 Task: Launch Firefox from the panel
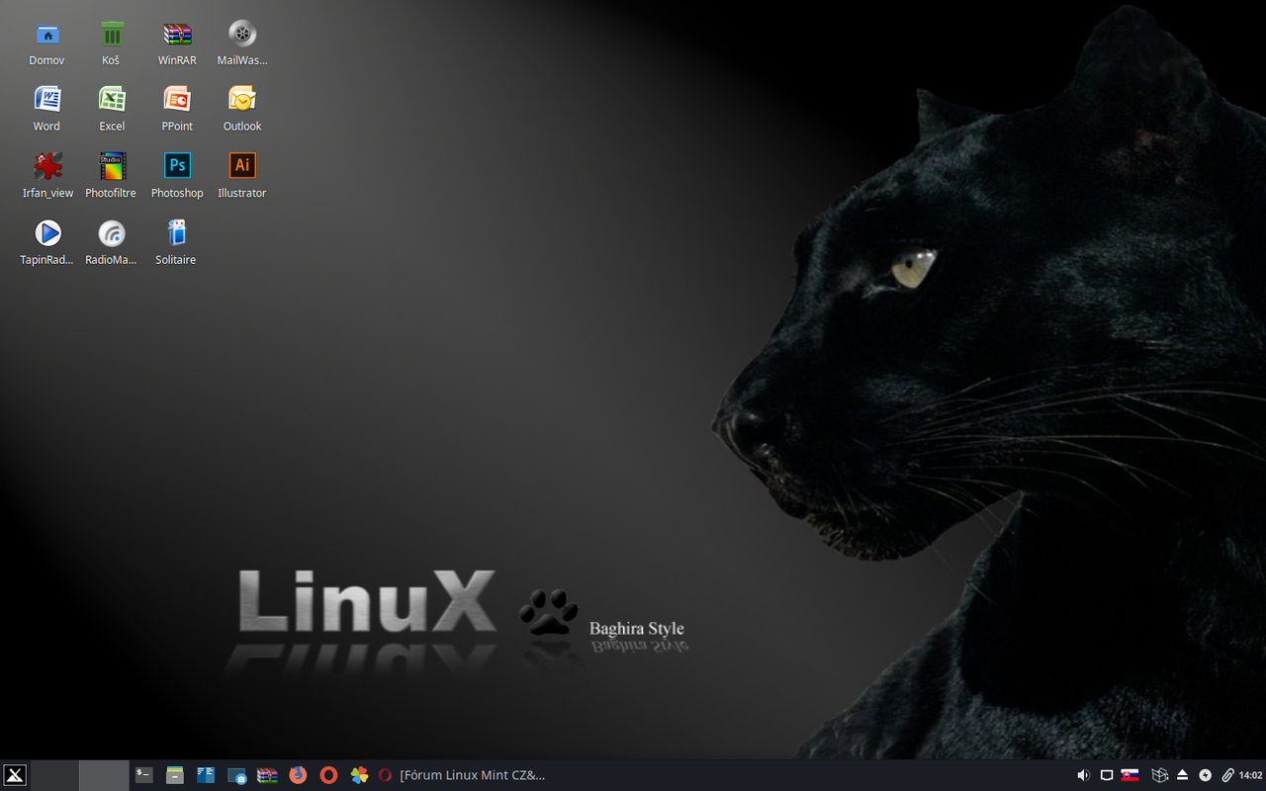tap(298, 775)
